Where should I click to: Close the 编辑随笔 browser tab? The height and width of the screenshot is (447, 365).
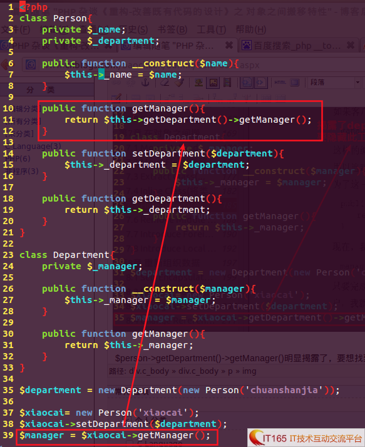pyautogui.click(x=229, y=45)
